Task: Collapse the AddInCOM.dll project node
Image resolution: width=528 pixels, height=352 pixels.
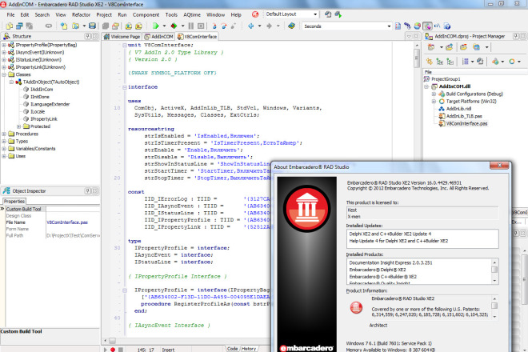Action: click(426, 86)
